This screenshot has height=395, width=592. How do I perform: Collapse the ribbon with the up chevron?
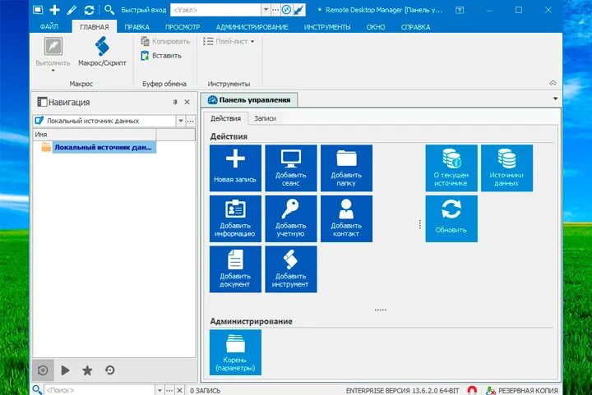pos(553,83)
